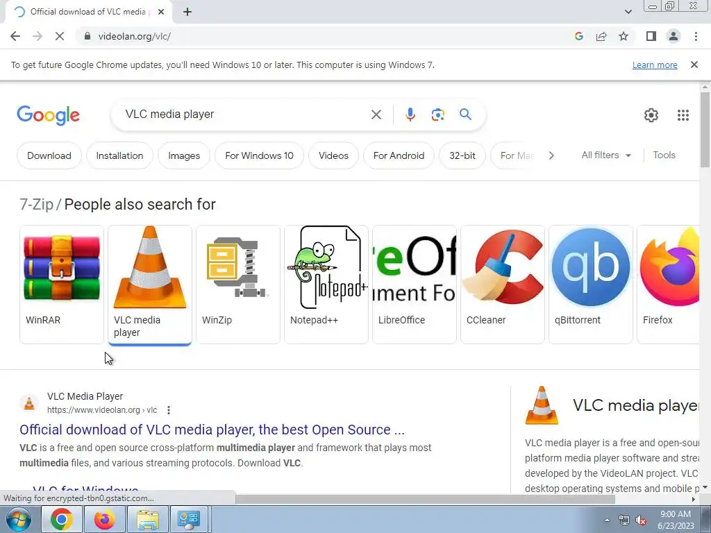Screen dimensions: 711x533
Task: Clear the search box text
Action: [376, 115]
